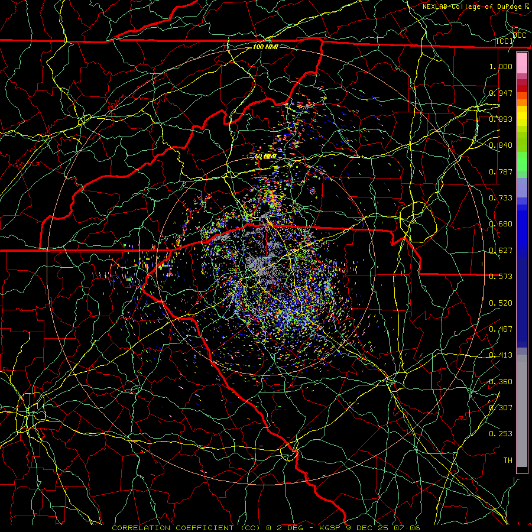Viewport: 532px width, 532px height.
Task: Select the 0.733 scale value
Action: (501, 198)
